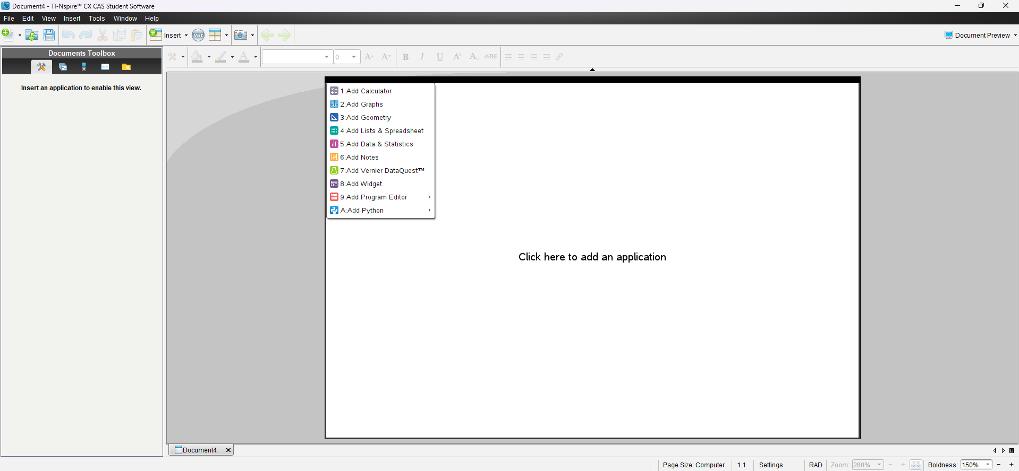Choose Add Lists & Spreadsheet
The width and height of the screenshot is (1019, 471).
381,131
